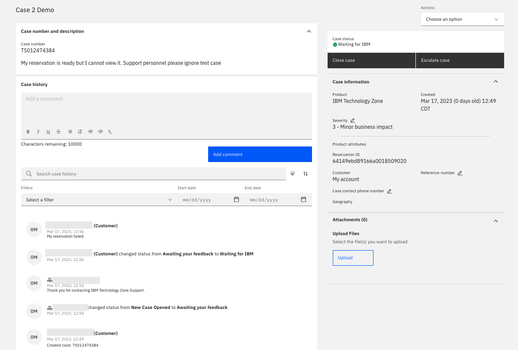Collapse the Attachments section
The height and width of the screenshot is (350, 518).
click(495, 221)
